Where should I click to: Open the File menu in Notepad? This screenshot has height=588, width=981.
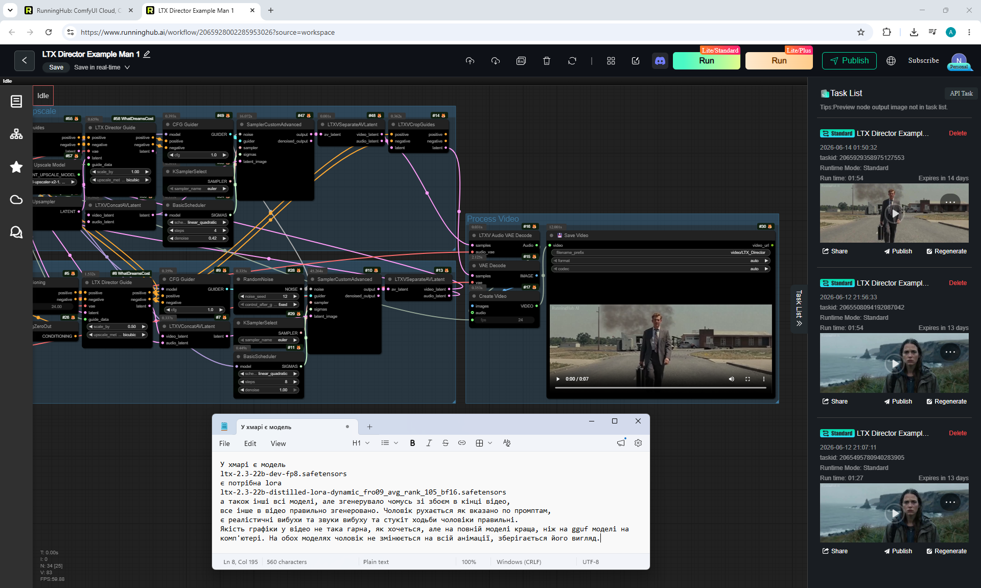pyautogui.click(x=224, y=443)
